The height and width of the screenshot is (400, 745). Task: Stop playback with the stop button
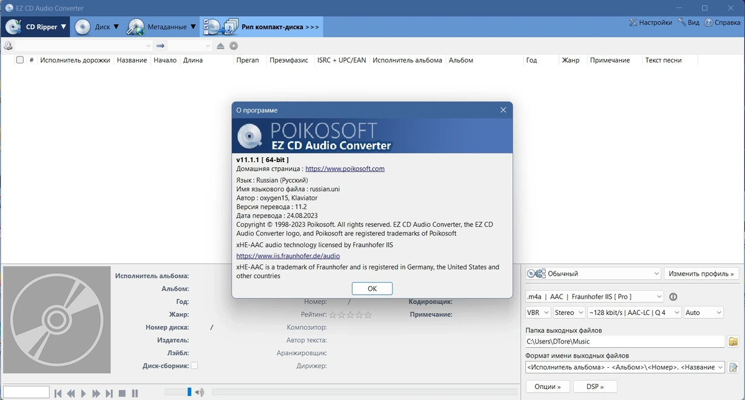(x=122, y=393)
